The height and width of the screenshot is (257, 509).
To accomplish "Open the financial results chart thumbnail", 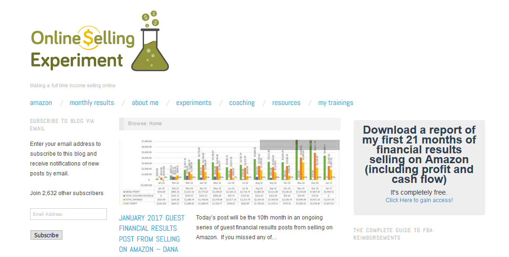I will (x=229, y=172).
